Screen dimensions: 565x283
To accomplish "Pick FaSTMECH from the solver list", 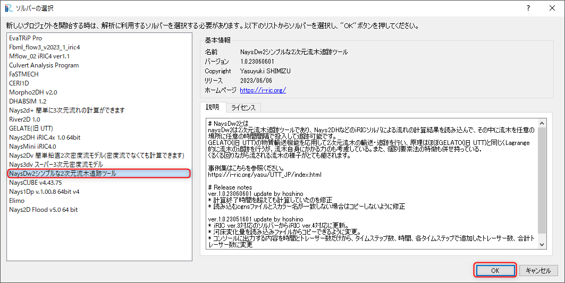I will point(99,74).
